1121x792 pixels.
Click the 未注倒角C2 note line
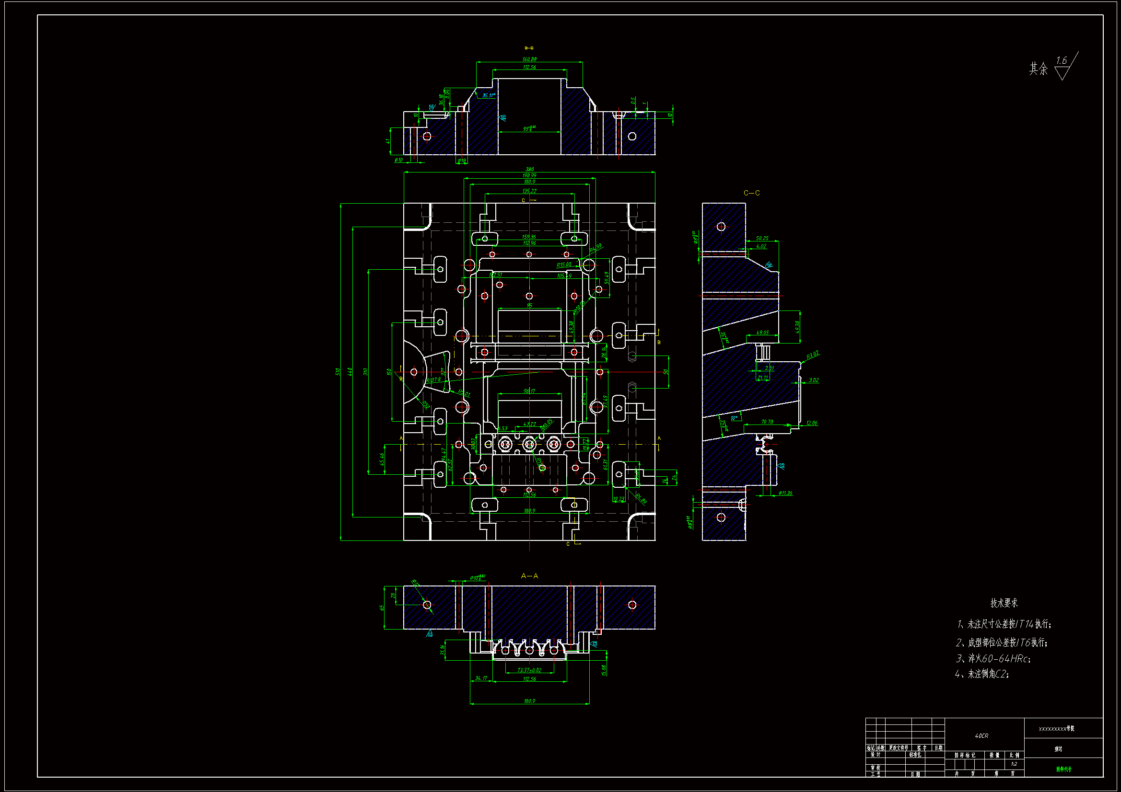[x=982, y=674]
